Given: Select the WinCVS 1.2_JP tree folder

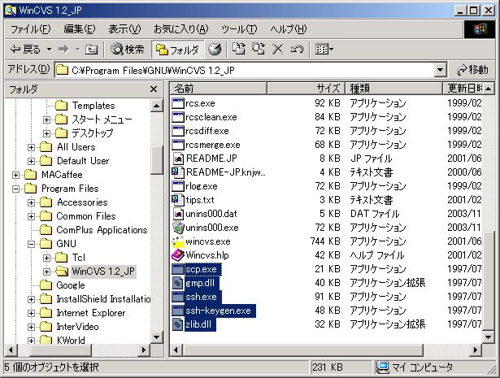Looking at the screenshot, I should click(x=95, y=272).
